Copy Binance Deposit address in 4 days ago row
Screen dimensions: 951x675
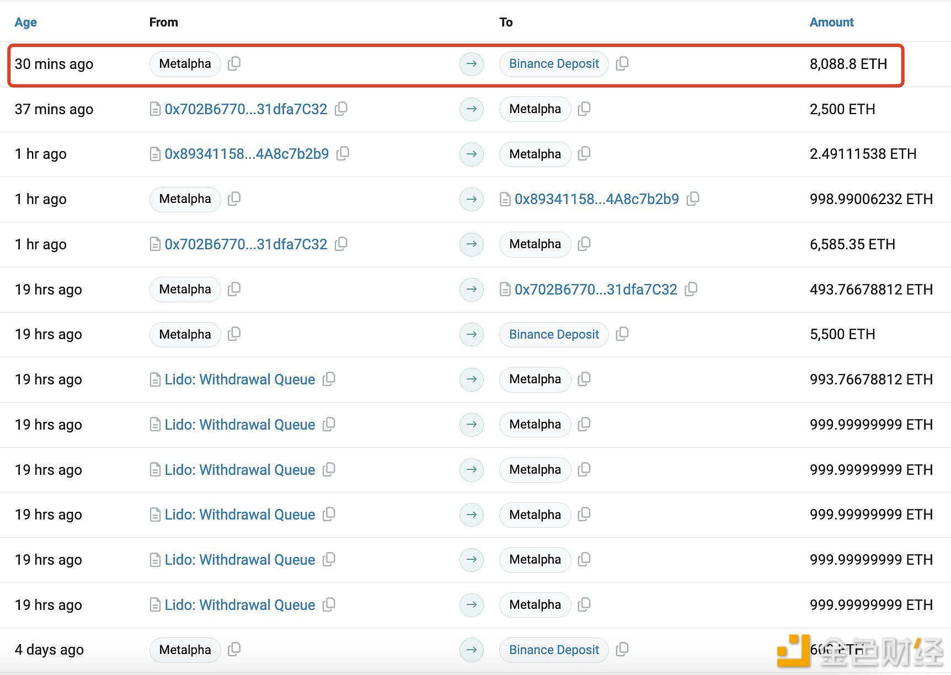[622, 649]
